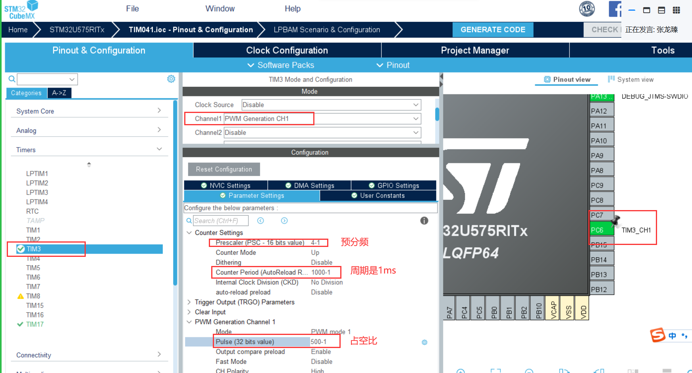Open the Facebook icon in the top bar
This screenshot has height=373, width=692.
pyautogui.click(x=615, y=9)
